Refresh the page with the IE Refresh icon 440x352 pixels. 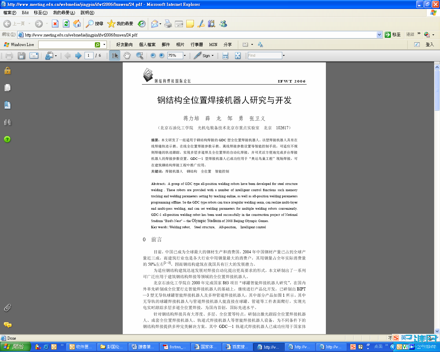tap(66, 23)
